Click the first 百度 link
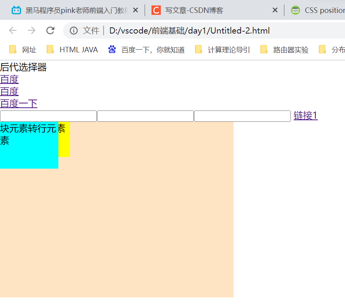 click(9, 79)
